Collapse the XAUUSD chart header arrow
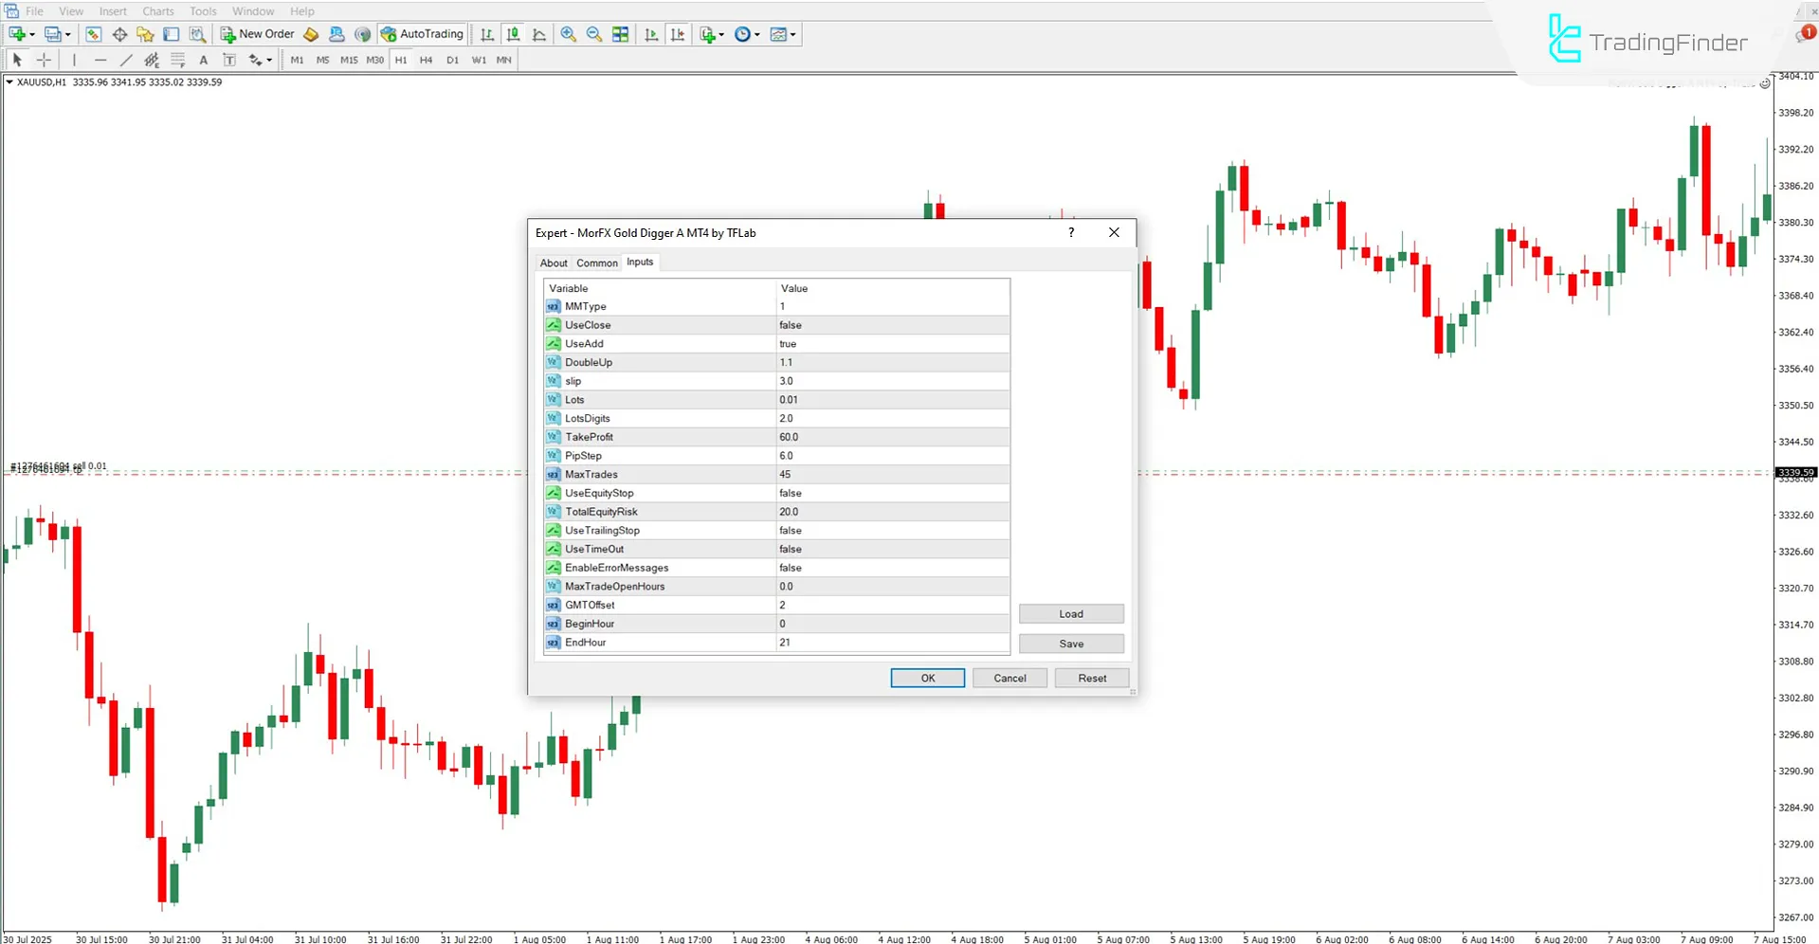The image size is (1819, 944). point(7,82)
